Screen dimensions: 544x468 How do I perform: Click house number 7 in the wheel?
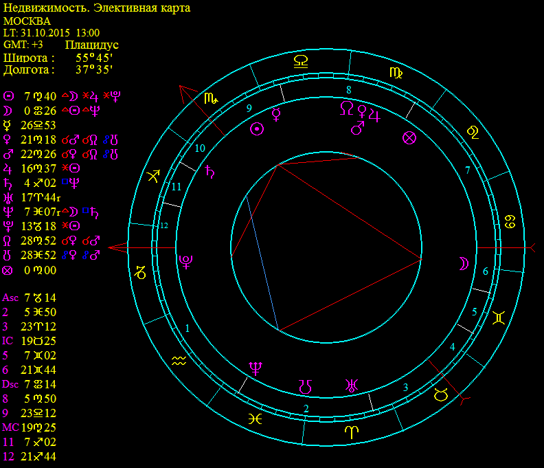(x=467, y=170)
